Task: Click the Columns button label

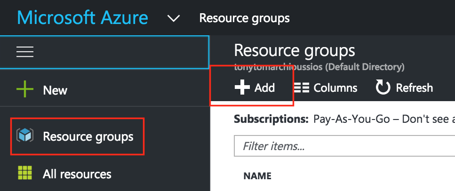Action: coord(335,88)
